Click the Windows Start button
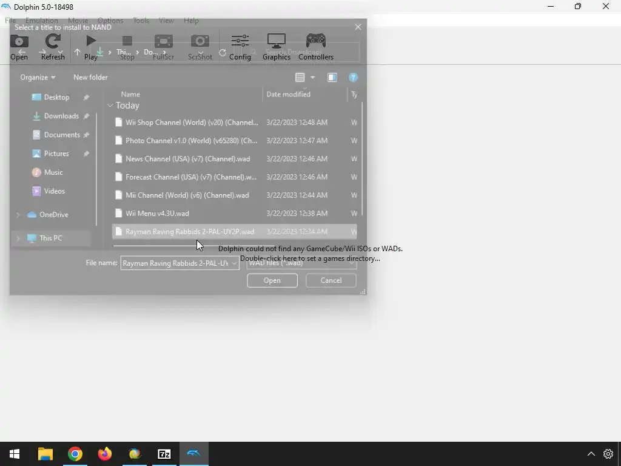The height and width of the screenshot is (466, 621). tap(15, 454)
